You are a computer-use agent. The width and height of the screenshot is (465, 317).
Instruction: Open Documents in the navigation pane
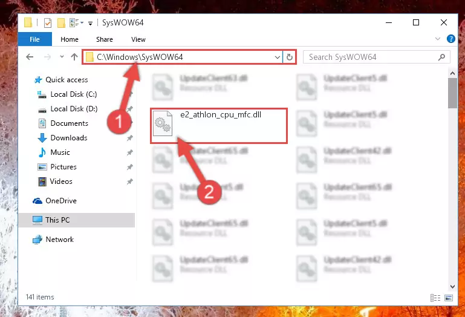(69, 123)
